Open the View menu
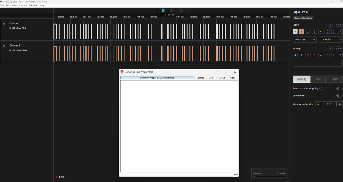Image resolution: width=343 pixels, height=182 pixels. pyautogui.click(x=14, y=6)
